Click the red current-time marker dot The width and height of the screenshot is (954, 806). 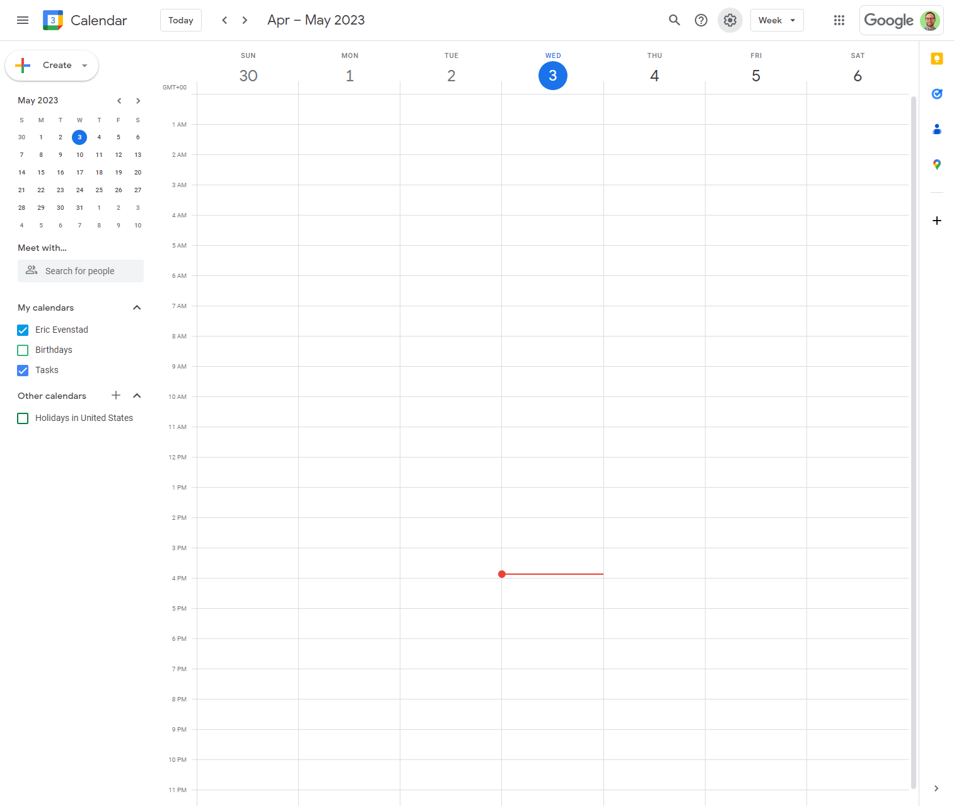502,574
